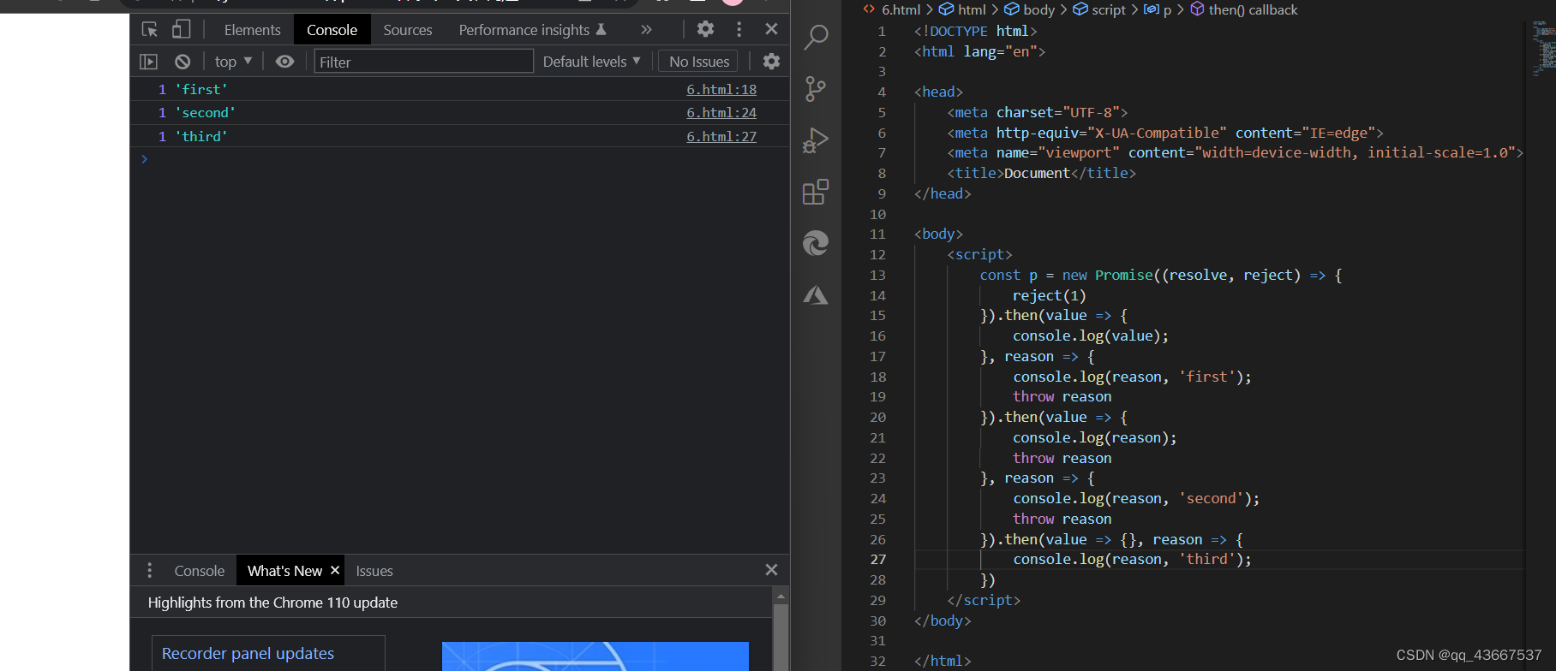Select the drawer Console tab
This screenshot has width=1556, height=671.
(x=199, y=571)
